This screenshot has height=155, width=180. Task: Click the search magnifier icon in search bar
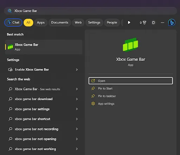(9, 11)
